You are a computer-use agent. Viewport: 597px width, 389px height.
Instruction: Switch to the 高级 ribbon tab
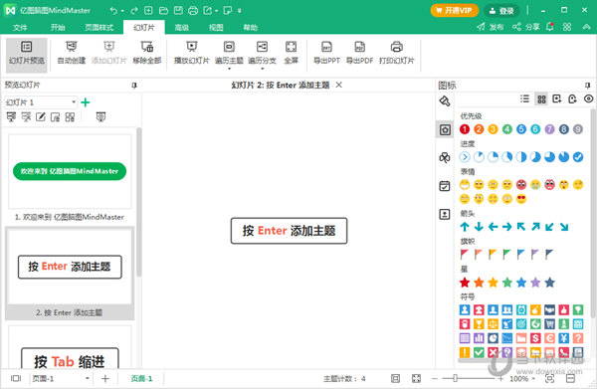coord(182,28)
